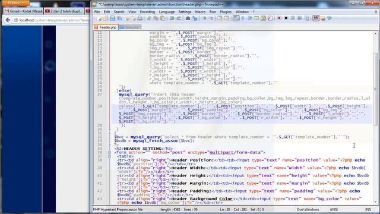Screen dimensions: 380x214
Task: Open the user defined language icon
Action: 256,18
